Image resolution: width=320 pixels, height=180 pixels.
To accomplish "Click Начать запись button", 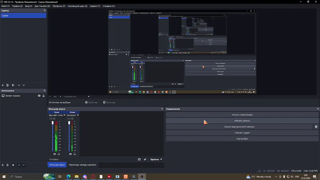I will point(242,121).
